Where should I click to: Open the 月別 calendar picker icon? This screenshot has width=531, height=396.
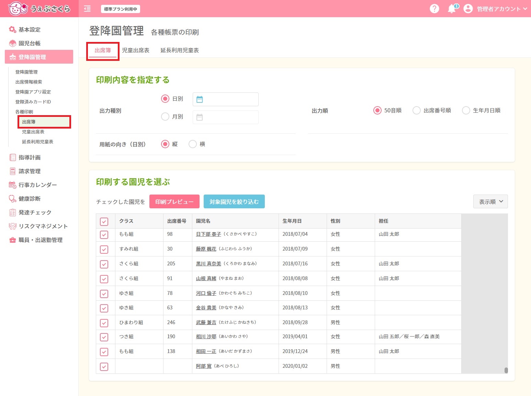click(x=200, y=117)
